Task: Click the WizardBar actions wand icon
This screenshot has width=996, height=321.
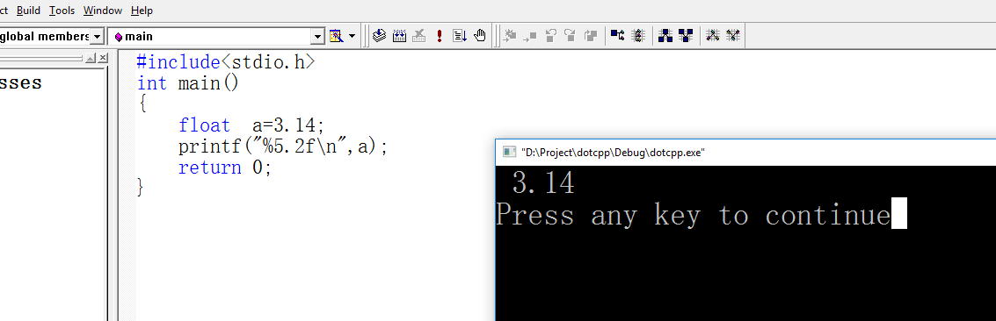Action: click(336, 36)
